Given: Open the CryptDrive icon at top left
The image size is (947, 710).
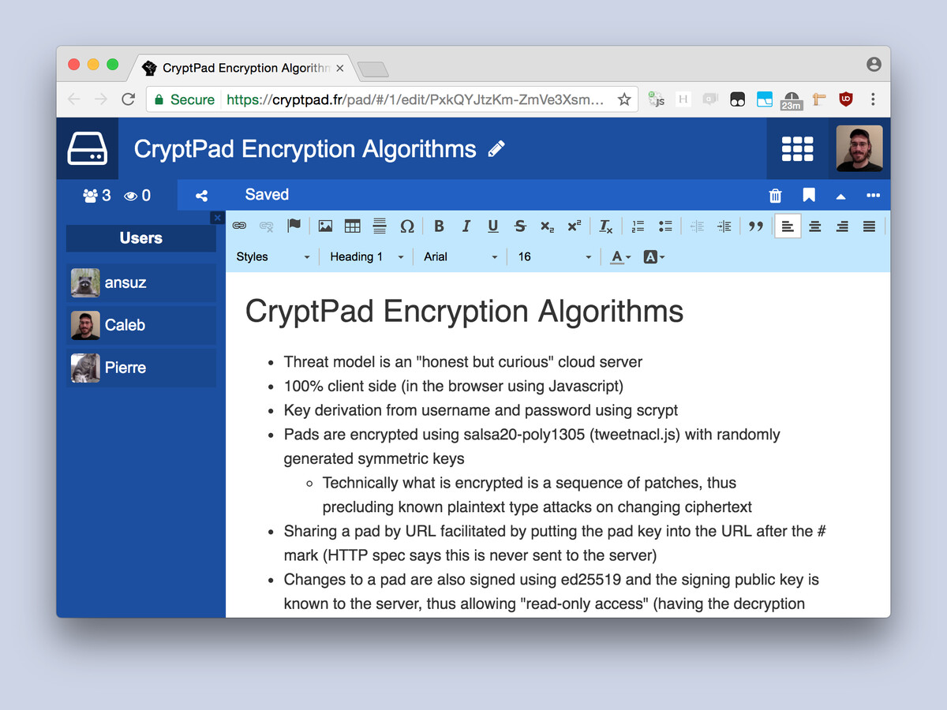Looking at the screenshot, I should tap(87, 148).
